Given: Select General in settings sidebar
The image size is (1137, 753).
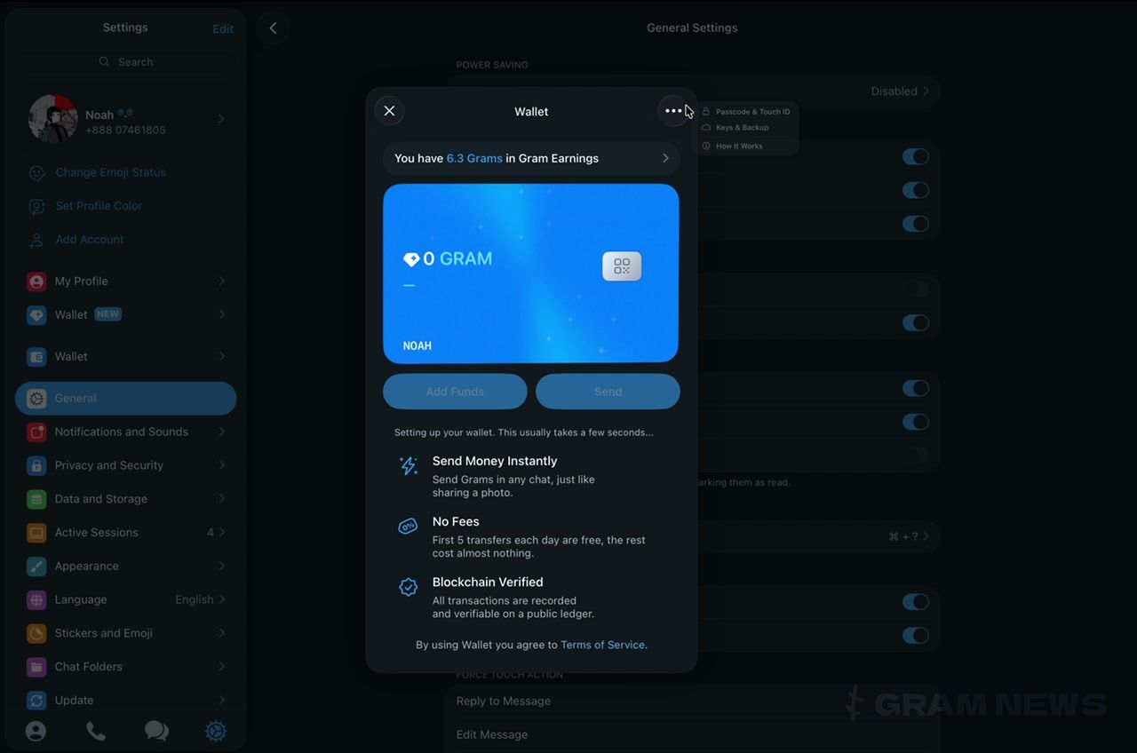Looking at the screenshot, I should click(126, 399).
